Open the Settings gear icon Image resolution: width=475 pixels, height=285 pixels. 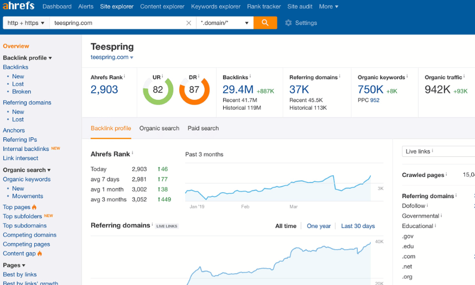(x=288, y=23)
